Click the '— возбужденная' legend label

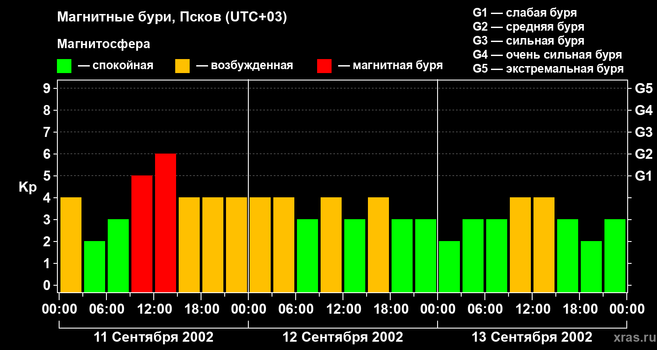pos(244,66)
